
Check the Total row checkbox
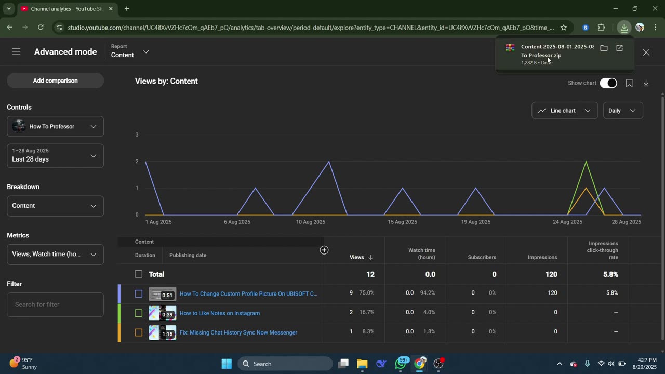click(x=138, y=274)
